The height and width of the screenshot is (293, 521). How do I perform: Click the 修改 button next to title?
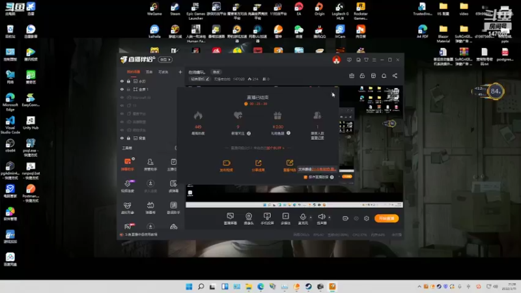coord(216,72)
